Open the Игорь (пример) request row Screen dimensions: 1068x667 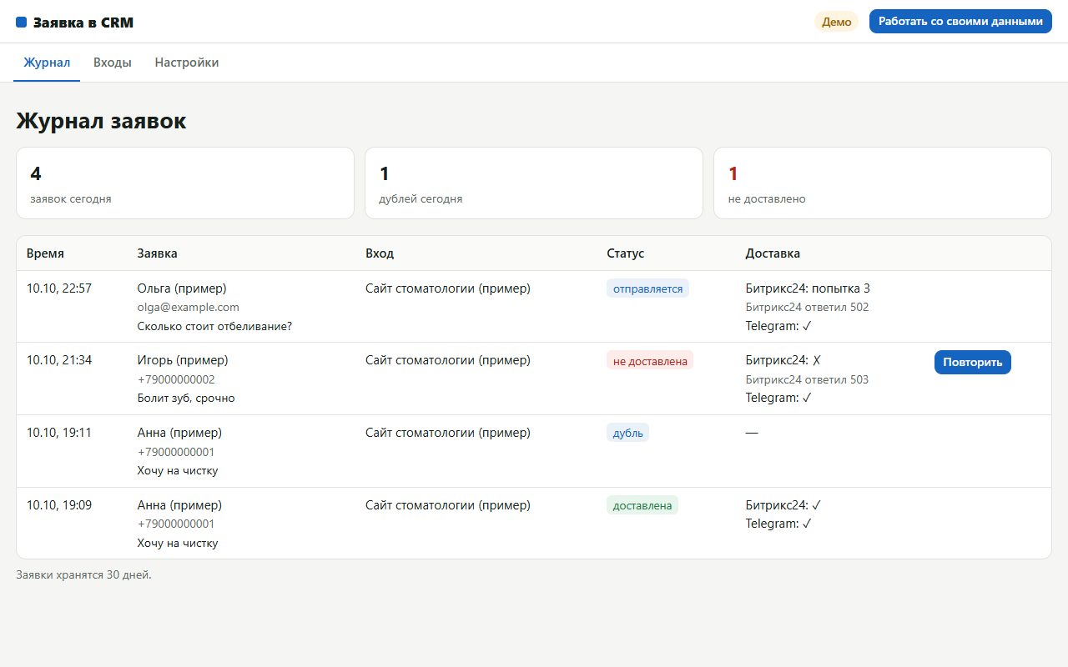click(534, 379)
